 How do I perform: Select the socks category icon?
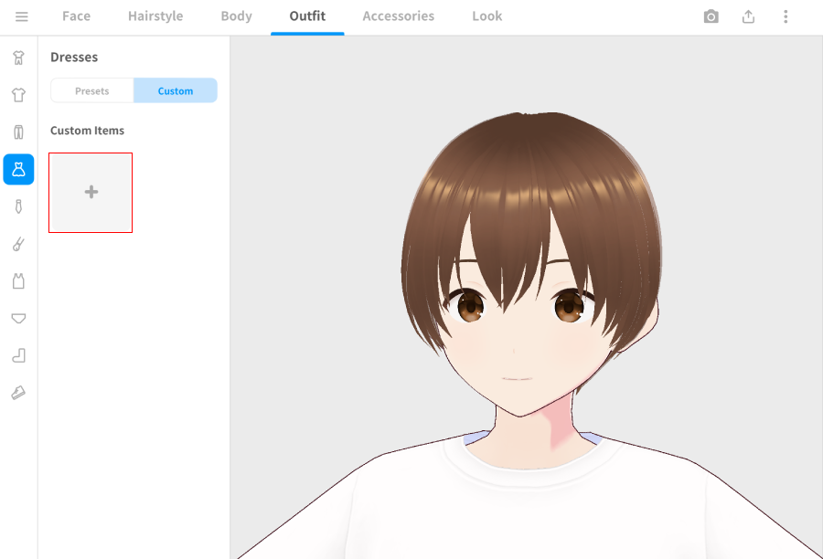(18, 355)
